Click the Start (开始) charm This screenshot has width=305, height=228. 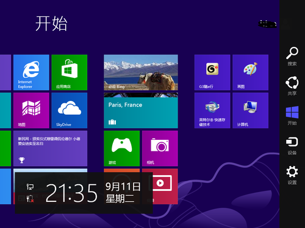click(292, 116)
